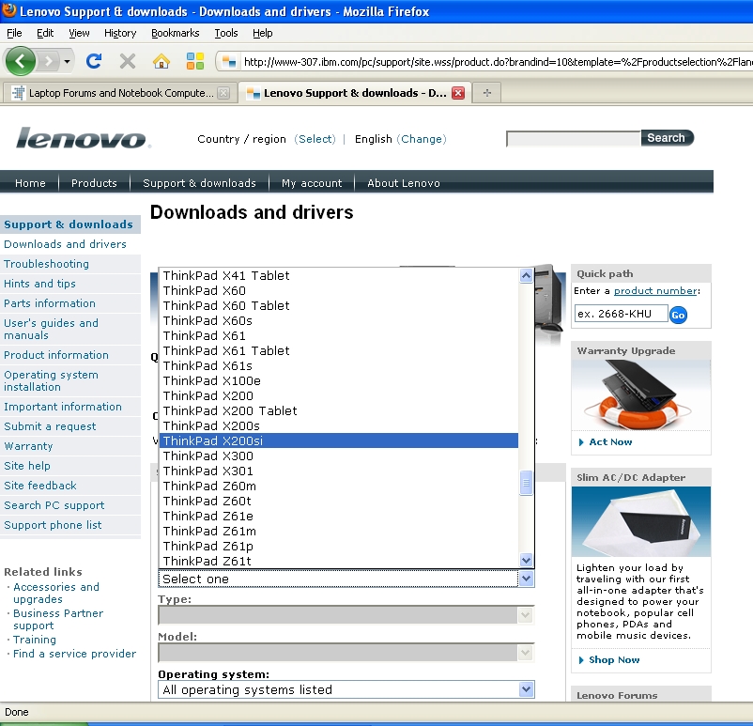
Task: Open the View menu
Action: coord(79,33)
